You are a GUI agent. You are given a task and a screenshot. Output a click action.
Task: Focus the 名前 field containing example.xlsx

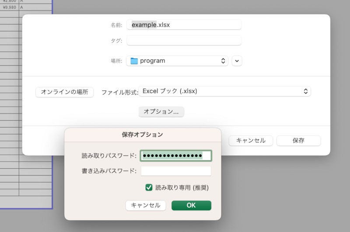(184, 25)
